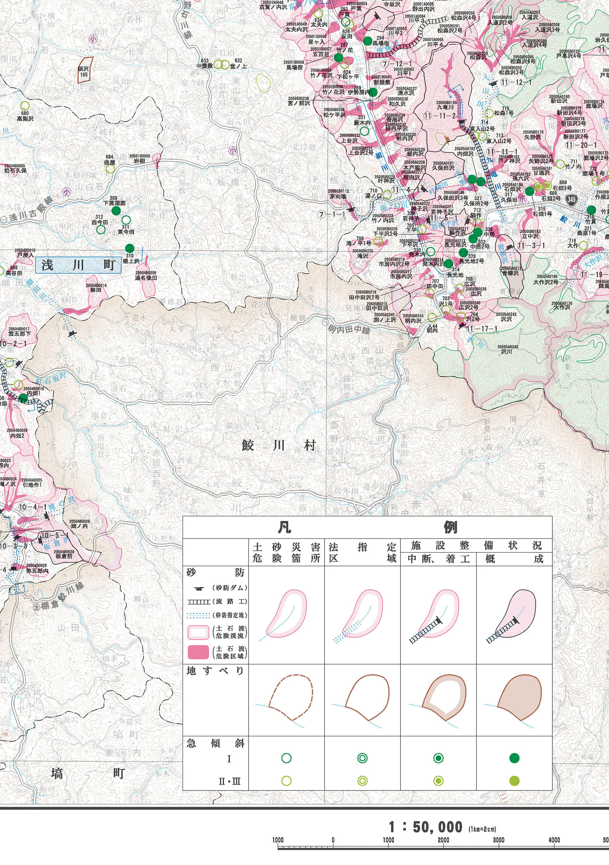Click the 浅川町 town label box
Image resolution: width=609 pixels, height=865 pixels.
(78, 265)
